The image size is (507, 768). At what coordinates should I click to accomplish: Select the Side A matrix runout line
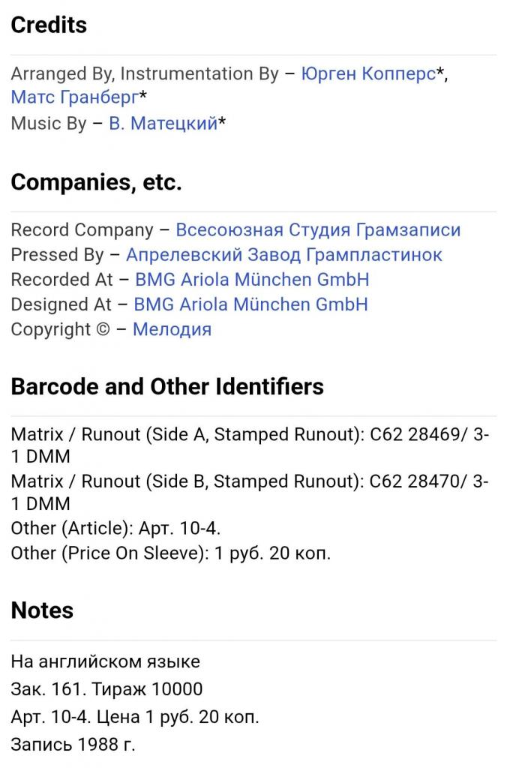click(x=250, y=445)
